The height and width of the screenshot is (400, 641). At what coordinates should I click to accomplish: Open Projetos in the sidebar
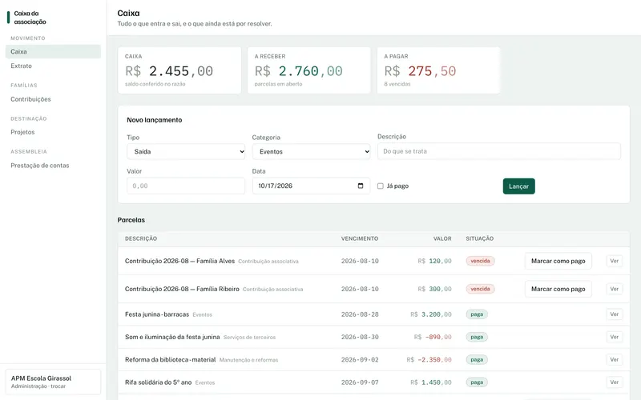pyautogui.click(x=53, y=132)
